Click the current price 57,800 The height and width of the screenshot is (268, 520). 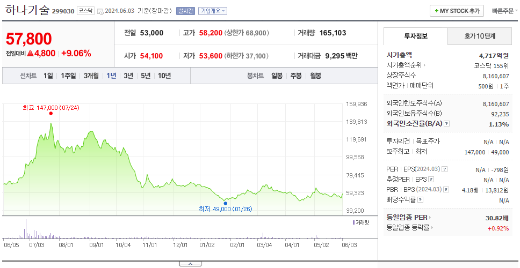(x=29, y=39)
